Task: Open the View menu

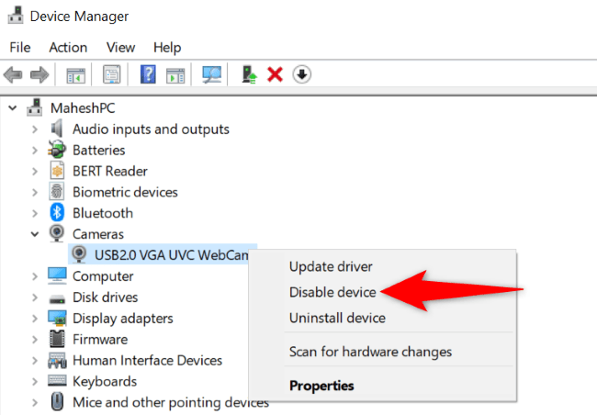Action: click(120, 48)
